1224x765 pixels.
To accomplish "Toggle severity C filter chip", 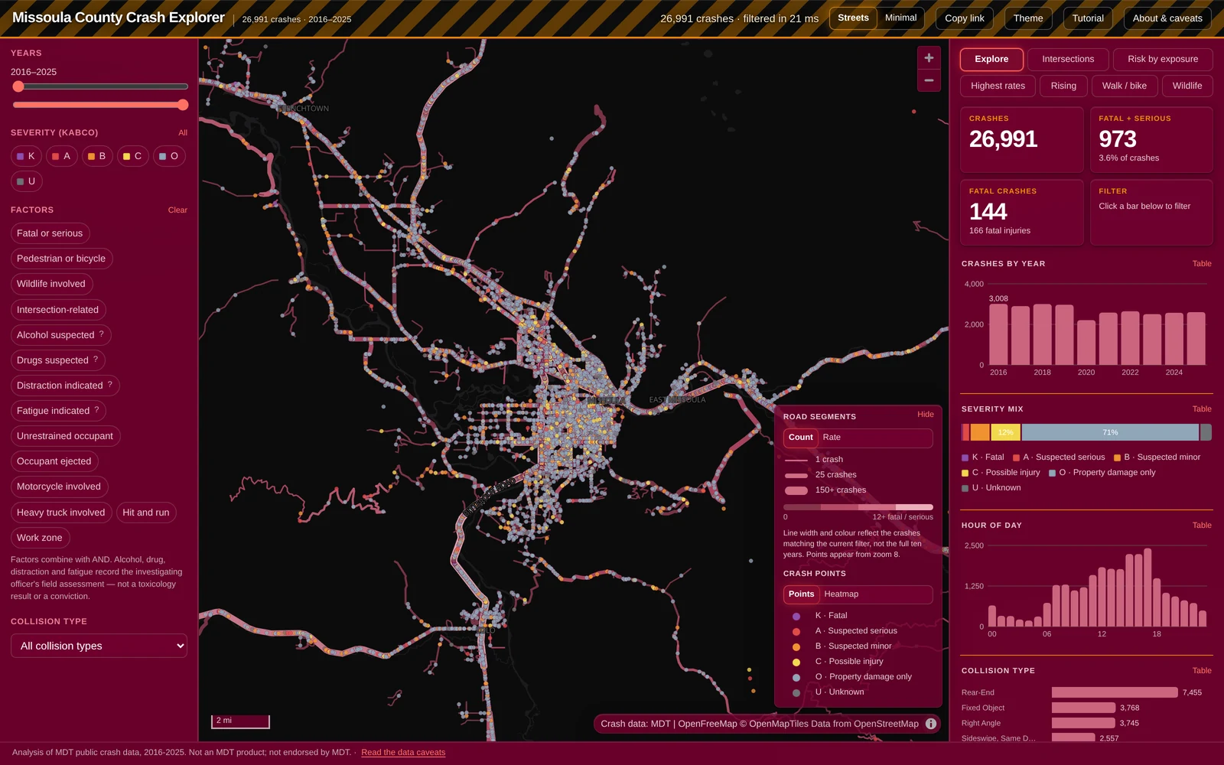I will point(132,156).
